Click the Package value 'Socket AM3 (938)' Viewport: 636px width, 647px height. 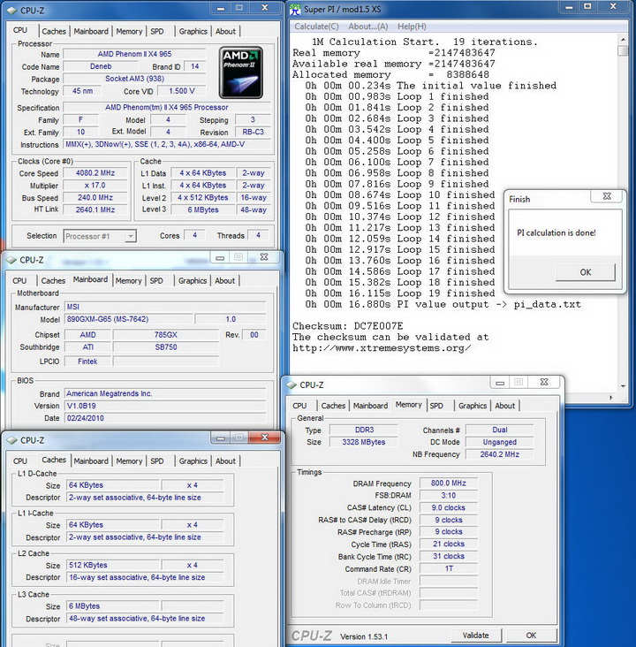[134, 79]
